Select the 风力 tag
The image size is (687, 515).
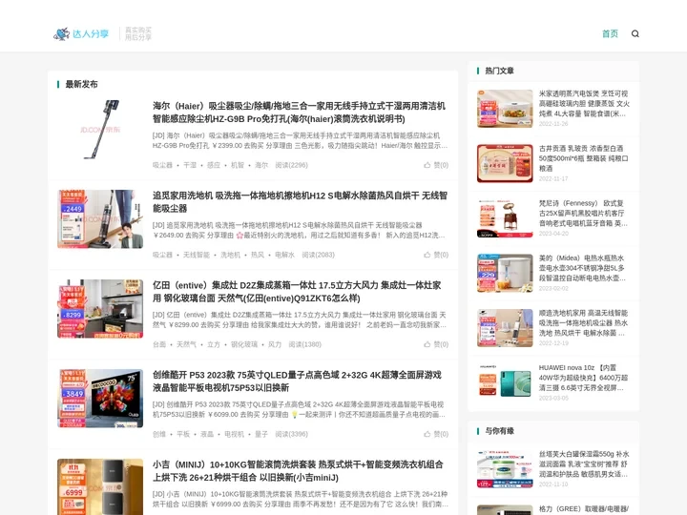[275, 344]
